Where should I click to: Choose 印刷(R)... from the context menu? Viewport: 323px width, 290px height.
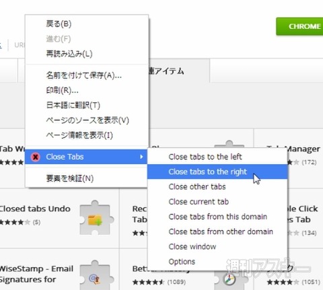coord(87,90)
